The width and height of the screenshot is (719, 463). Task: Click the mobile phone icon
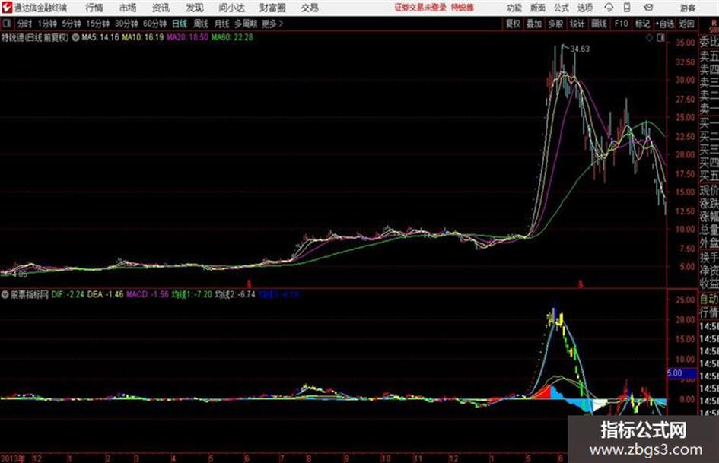click(627, 8)
